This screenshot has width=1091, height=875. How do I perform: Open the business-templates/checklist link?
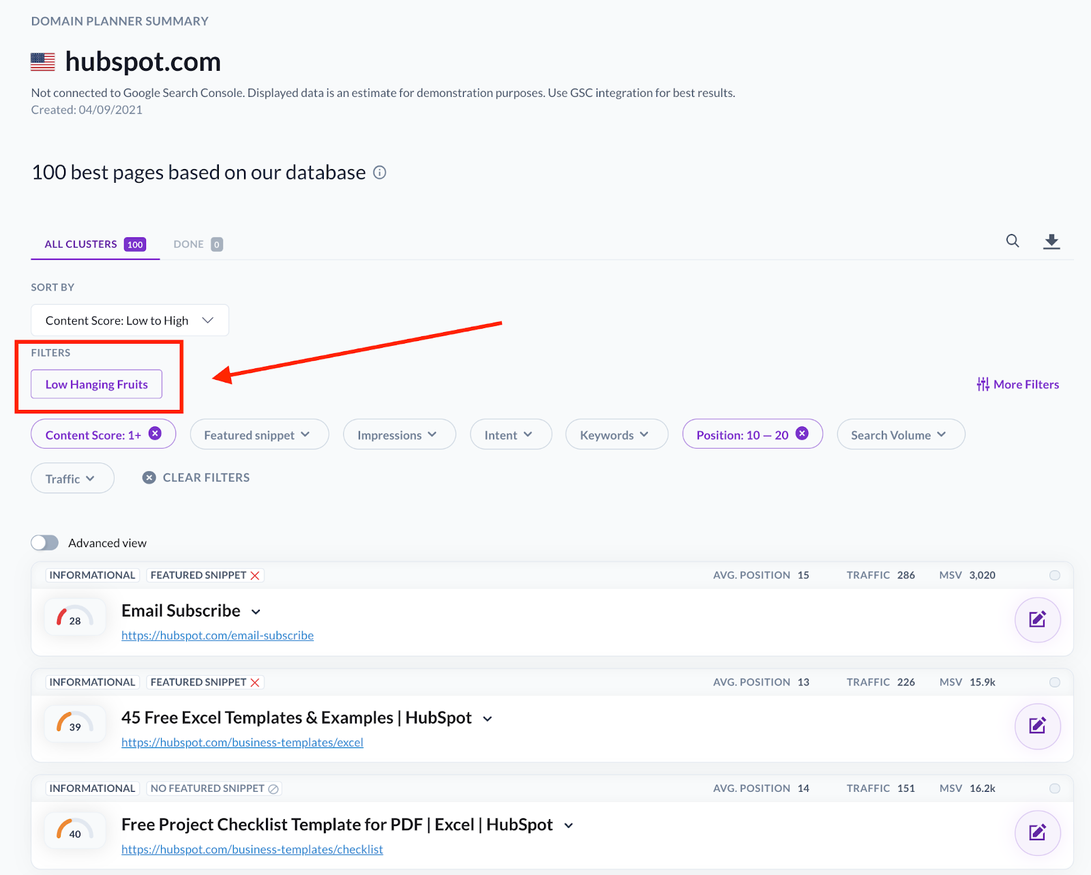click(252, 850)
